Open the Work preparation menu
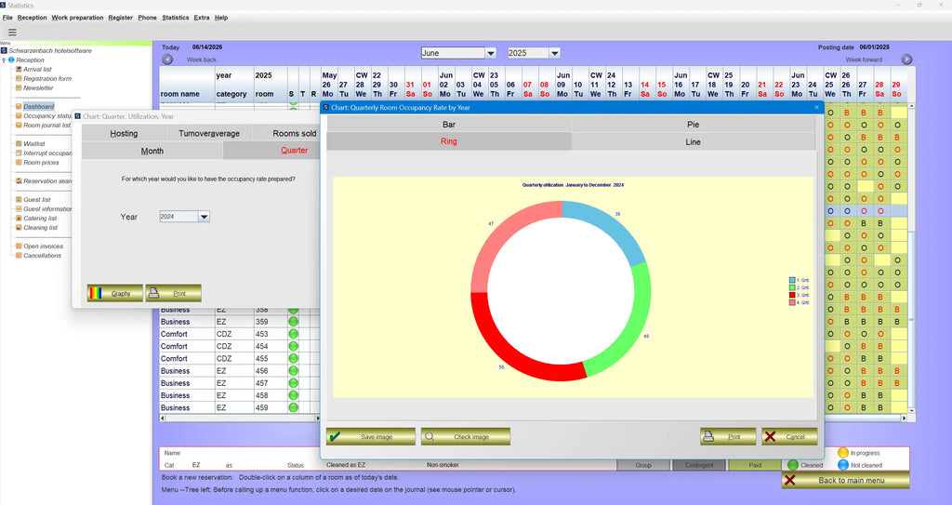The height and width of the screenshot is (505, 952). point(78,18)
